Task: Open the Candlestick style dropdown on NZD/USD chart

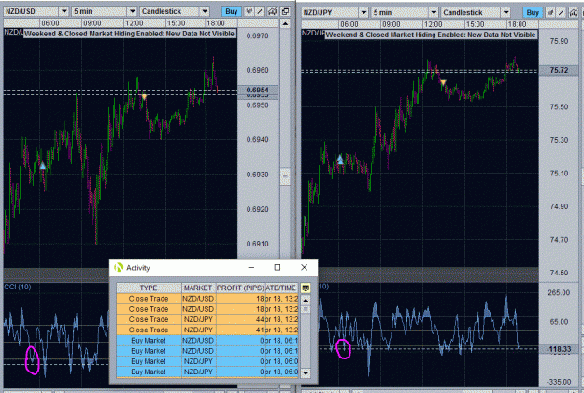Action: tap(175, 11)
